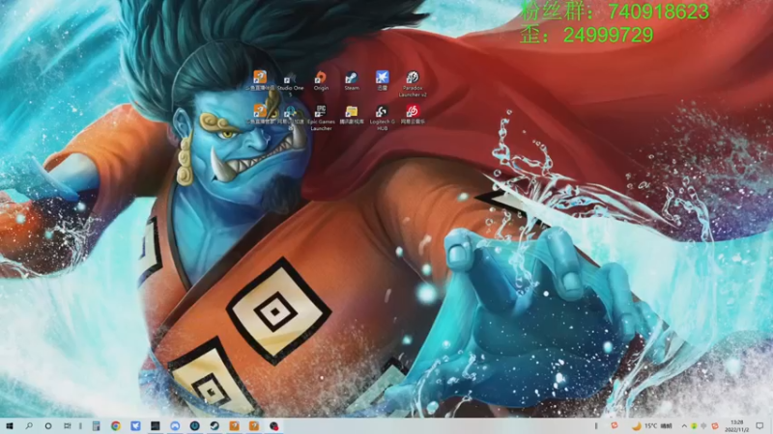The width and height of the screenshot is (773, 434).
Task: Click the gray tray icon next to green one
Action: click(703, 426)
